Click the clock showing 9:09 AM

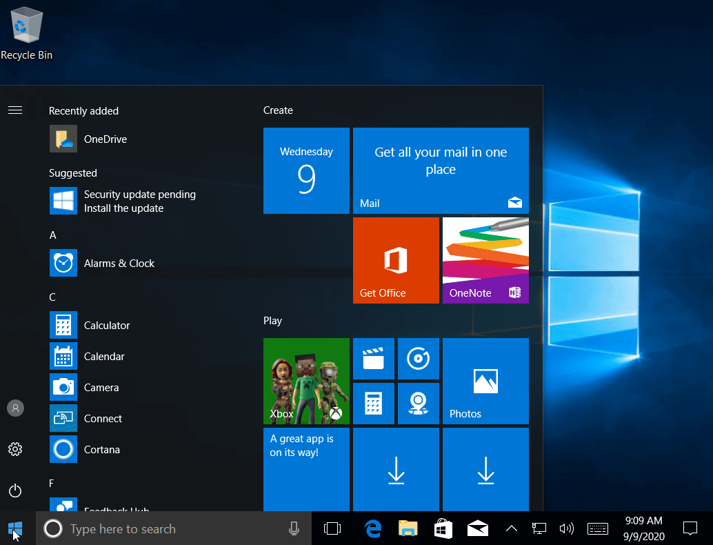(643, 528)
